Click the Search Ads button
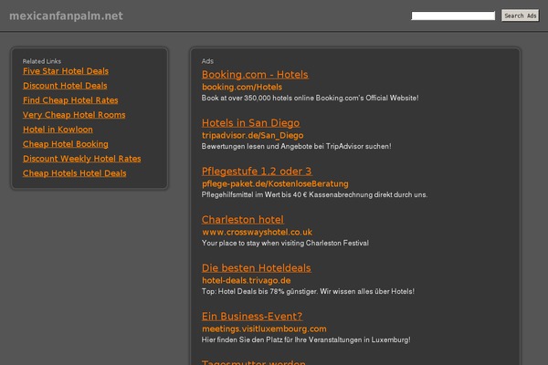This screenshot has height=365, width=548. 520,16
